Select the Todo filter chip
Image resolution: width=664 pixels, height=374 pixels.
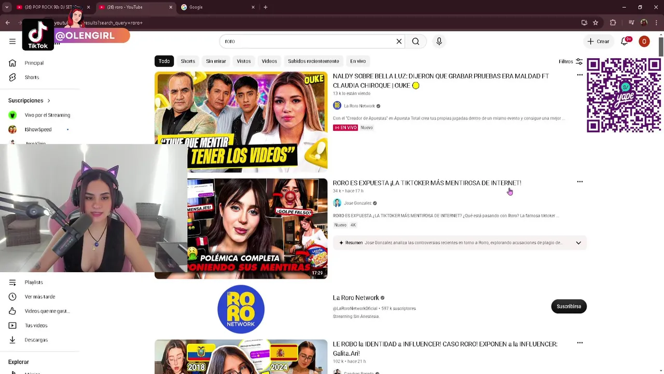coord(164,61)
